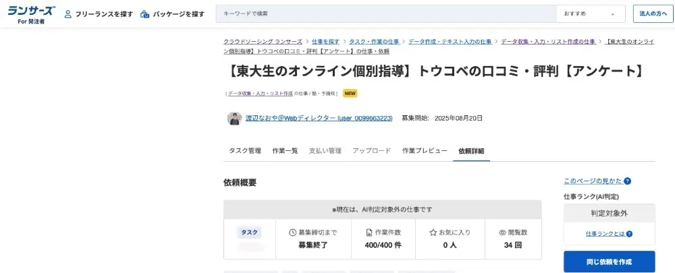Open the client profile link 渡辺なおや@Webディレクター
The height and width of the screenshot is (273, 675).
pyautogui.click(x=319, y=118)
